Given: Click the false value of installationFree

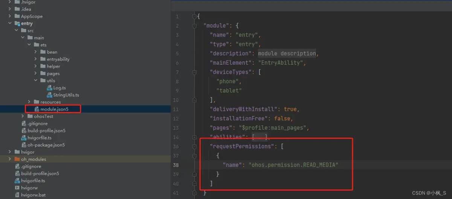Looking at the screenshot, I should coord(282,118).
